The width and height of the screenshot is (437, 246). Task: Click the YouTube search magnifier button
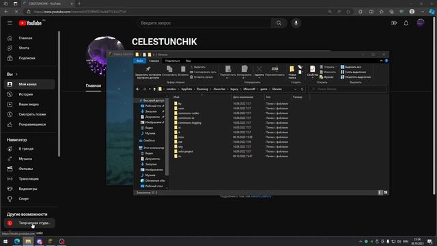tap(279, 23)
